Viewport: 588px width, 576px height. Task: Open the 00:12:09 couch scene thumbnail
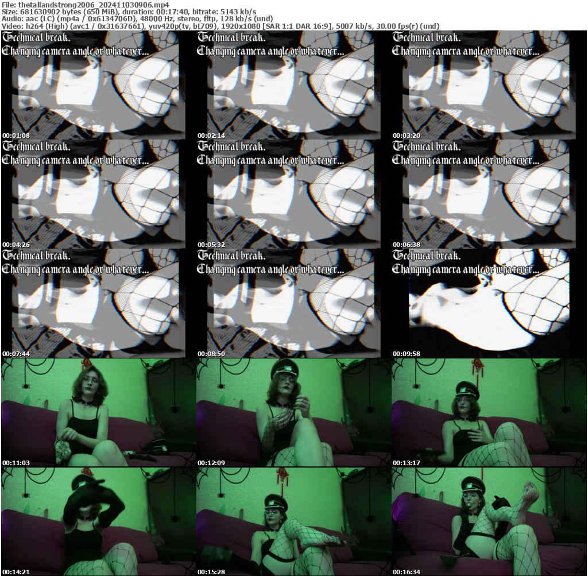coord(293,411)
